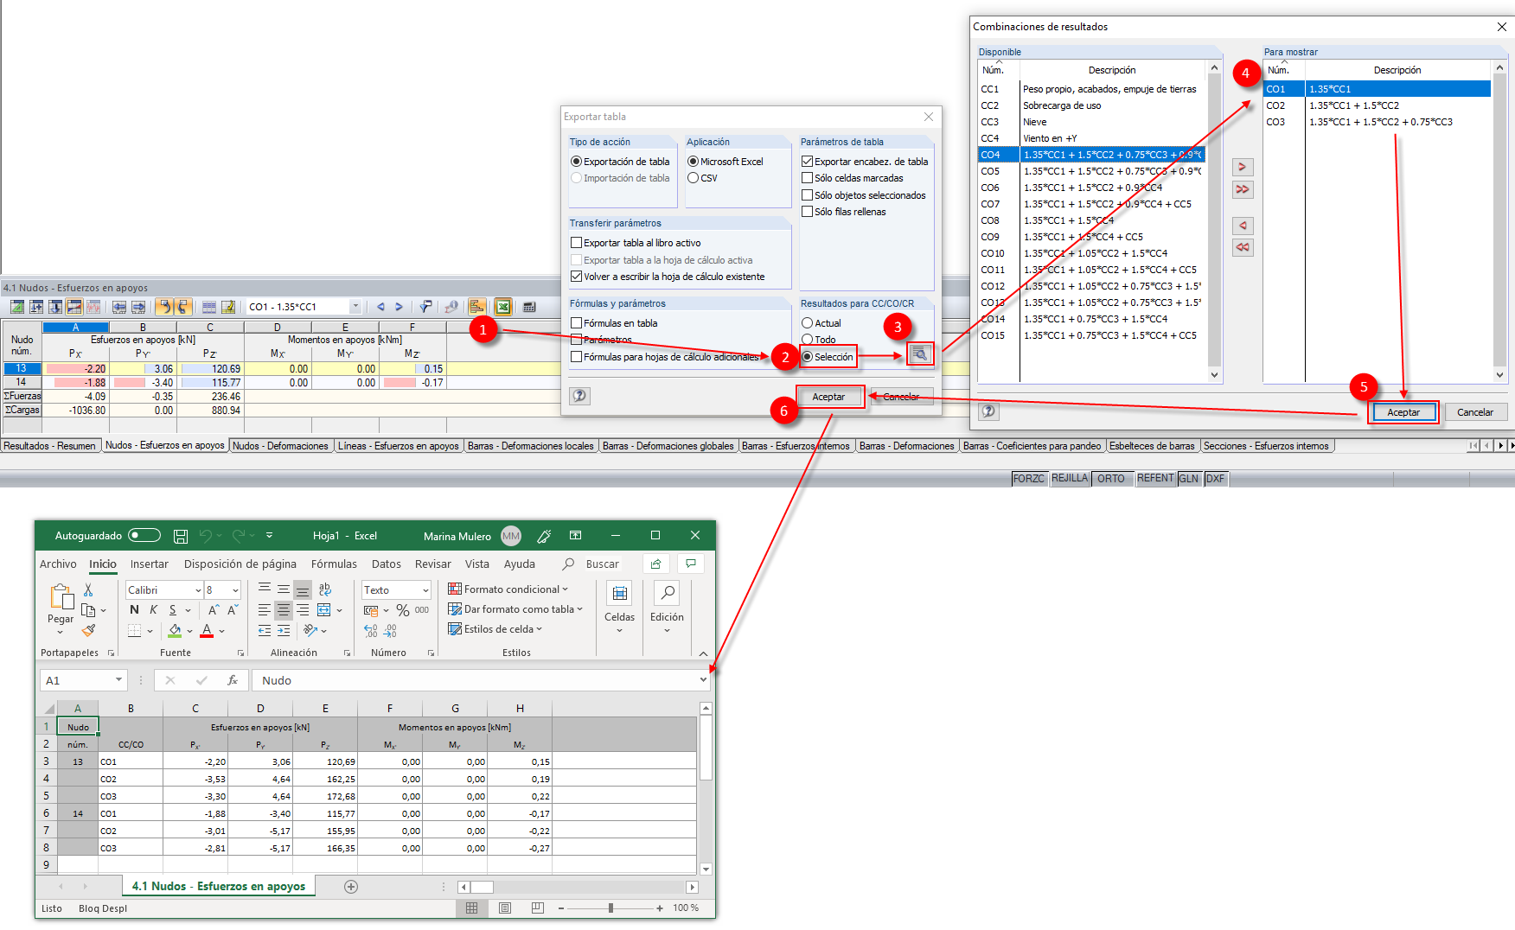Switch to the Barras - Esfuerzos internos tab
Viewport: 1515px width, 930px height.
point(796,445)
